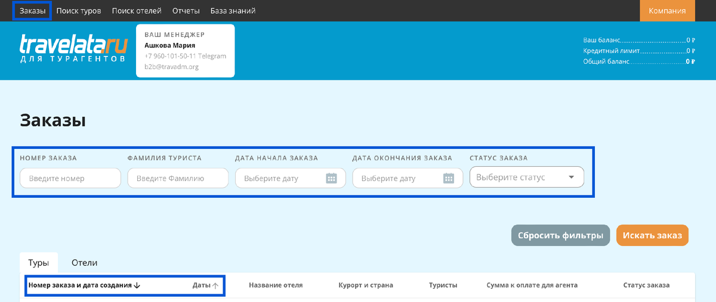Click the Заказы page heading

coord(53,120)
